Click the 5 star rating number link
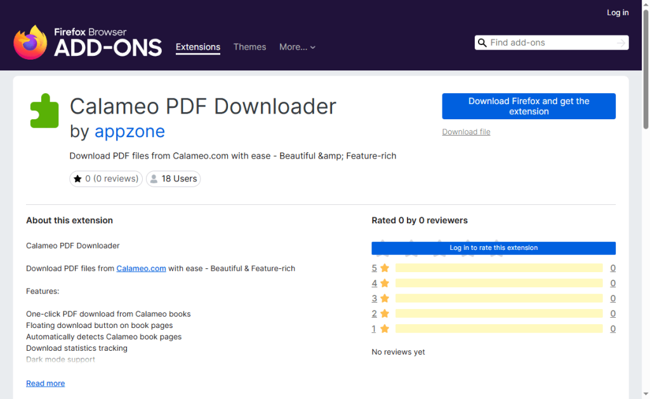 (x=375, y=268)
